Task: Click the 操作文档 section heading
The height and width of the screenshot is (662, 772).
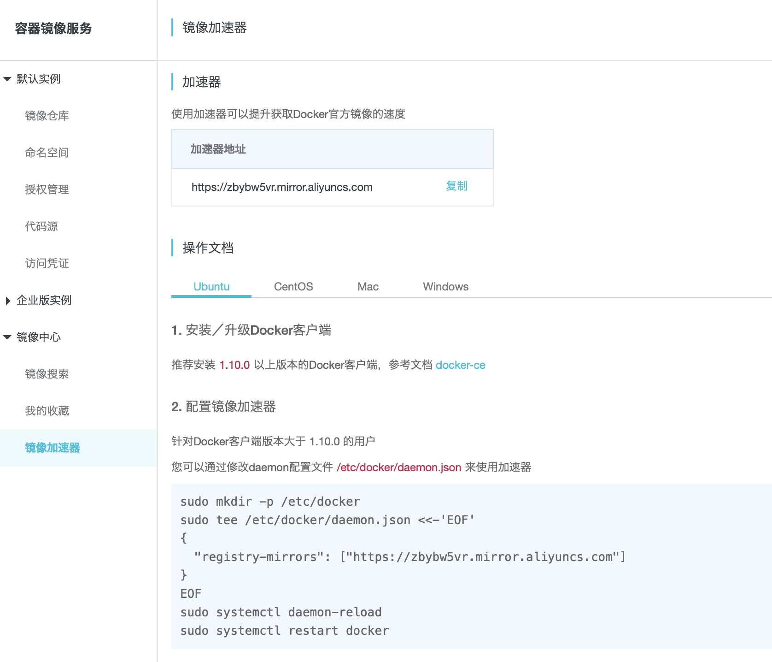Action: (208, 248)
